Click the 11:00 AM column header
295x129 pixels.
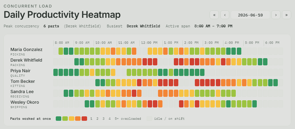coord(126,43)
